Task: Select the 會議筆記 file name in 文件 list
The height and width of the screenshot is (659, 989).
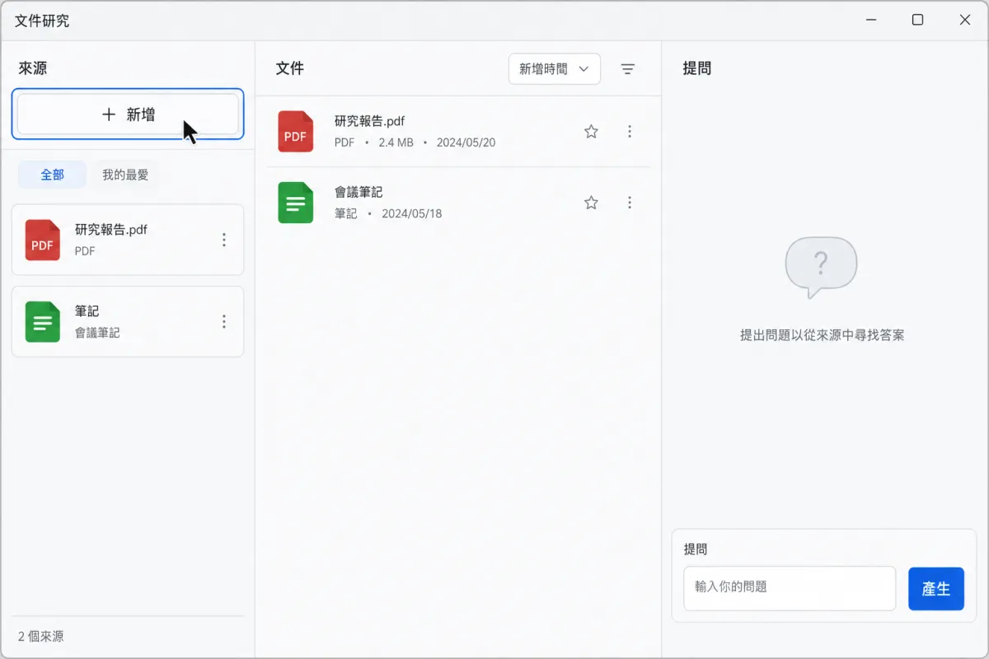Action: pyautogui.click(x=359, y=192)
